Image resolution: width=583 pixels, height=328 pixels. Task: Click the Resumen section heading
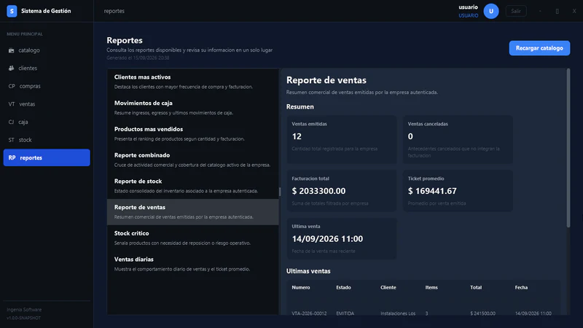pos(300,106)
